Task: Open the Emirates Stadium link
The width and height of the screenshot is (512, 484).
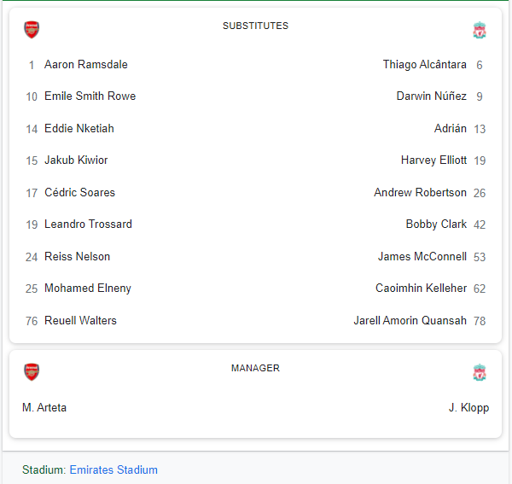Action: point(113,469)
